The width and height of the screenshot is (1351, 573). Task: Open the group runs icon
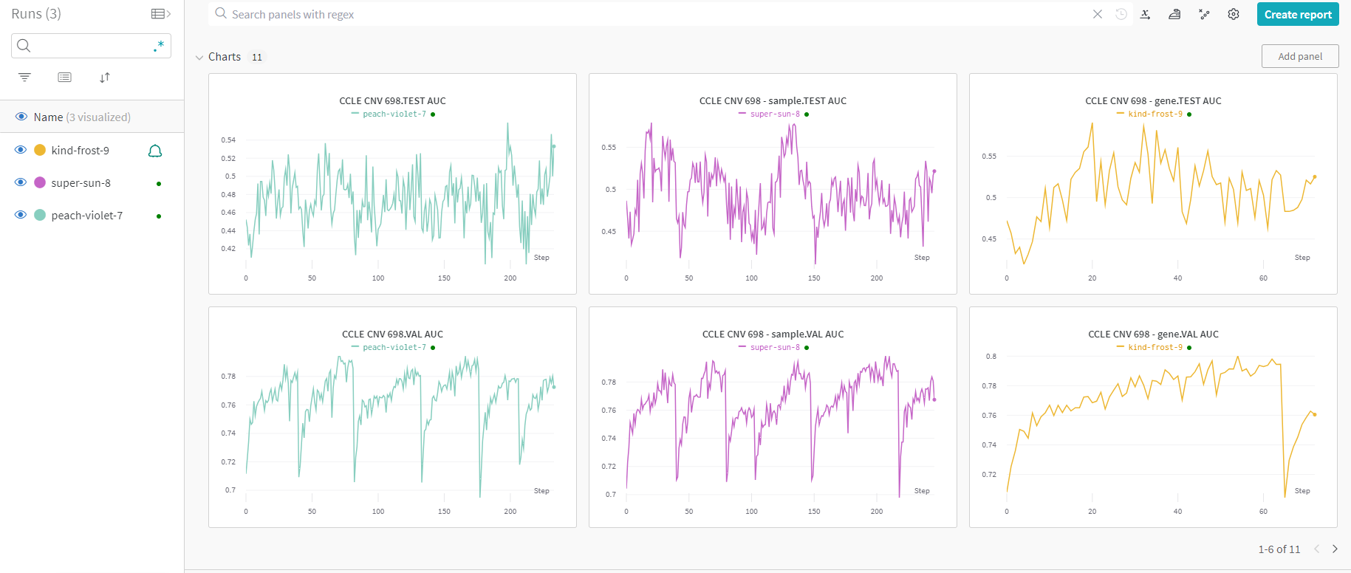65,77
